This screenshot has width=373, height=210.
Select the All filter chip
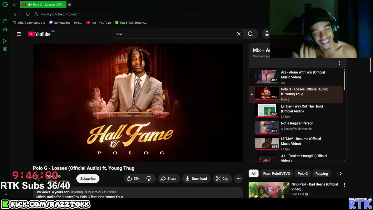click(x=254, y=174)
